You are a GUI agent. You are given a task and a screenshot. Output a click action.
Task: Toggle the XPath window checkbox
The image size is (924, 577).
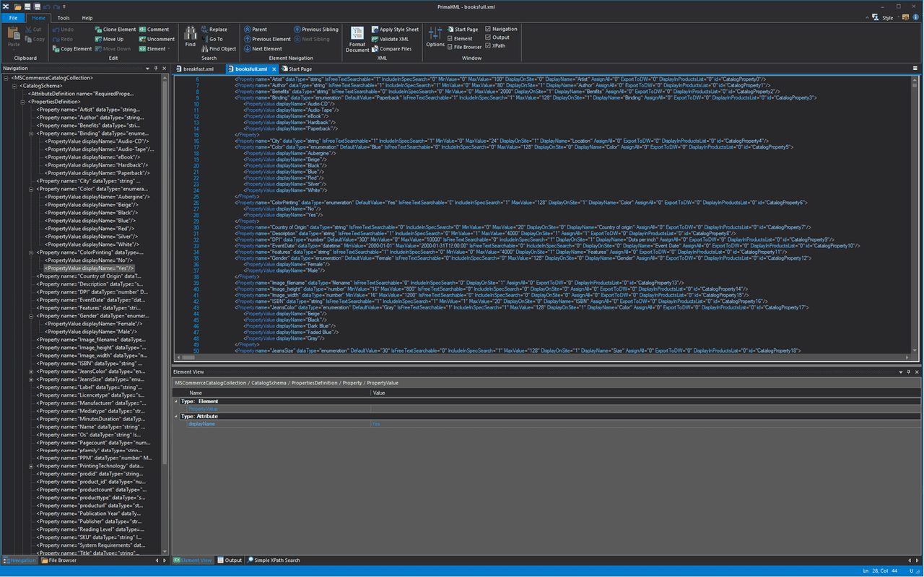[488, 45]
